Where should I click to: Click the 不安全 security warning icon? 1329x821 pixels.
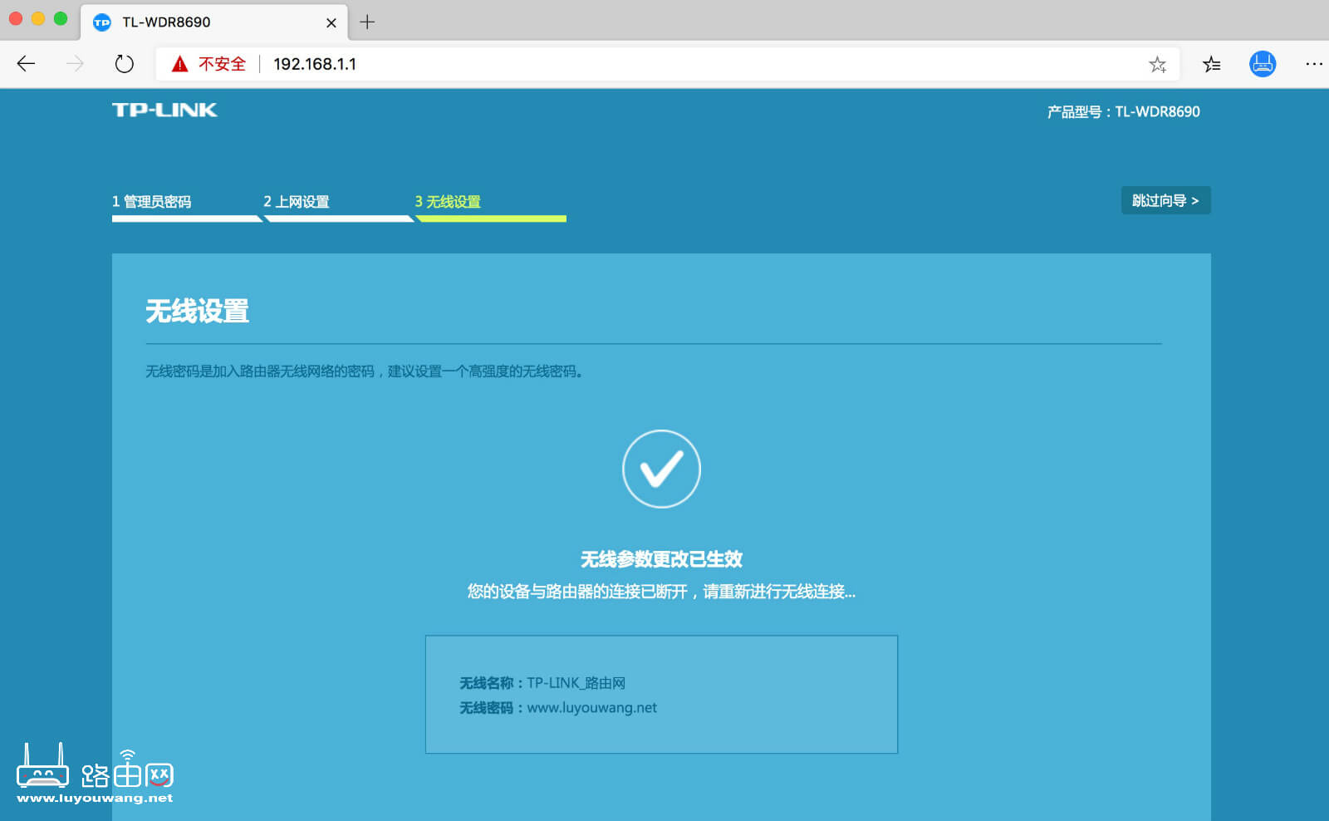point(179,63)
